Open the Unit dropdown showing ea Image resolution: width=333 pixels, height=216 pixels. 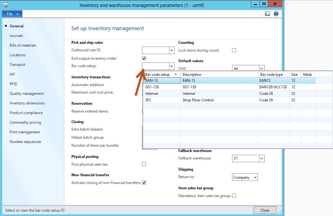261,68
